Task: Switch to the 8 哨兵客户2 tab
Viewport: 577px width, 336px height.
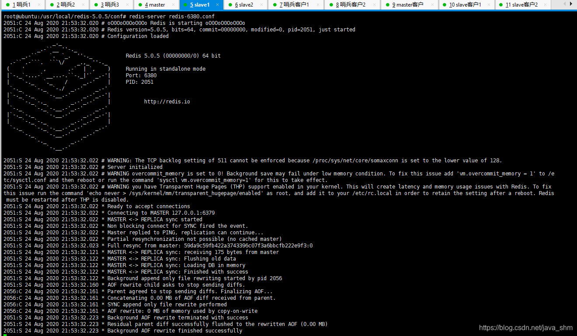Action: tap(352, 5)
